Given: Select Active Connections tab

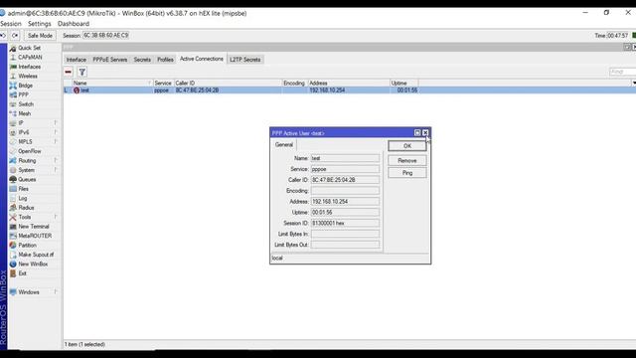Looking at the screenshot, I should (202, 59).
